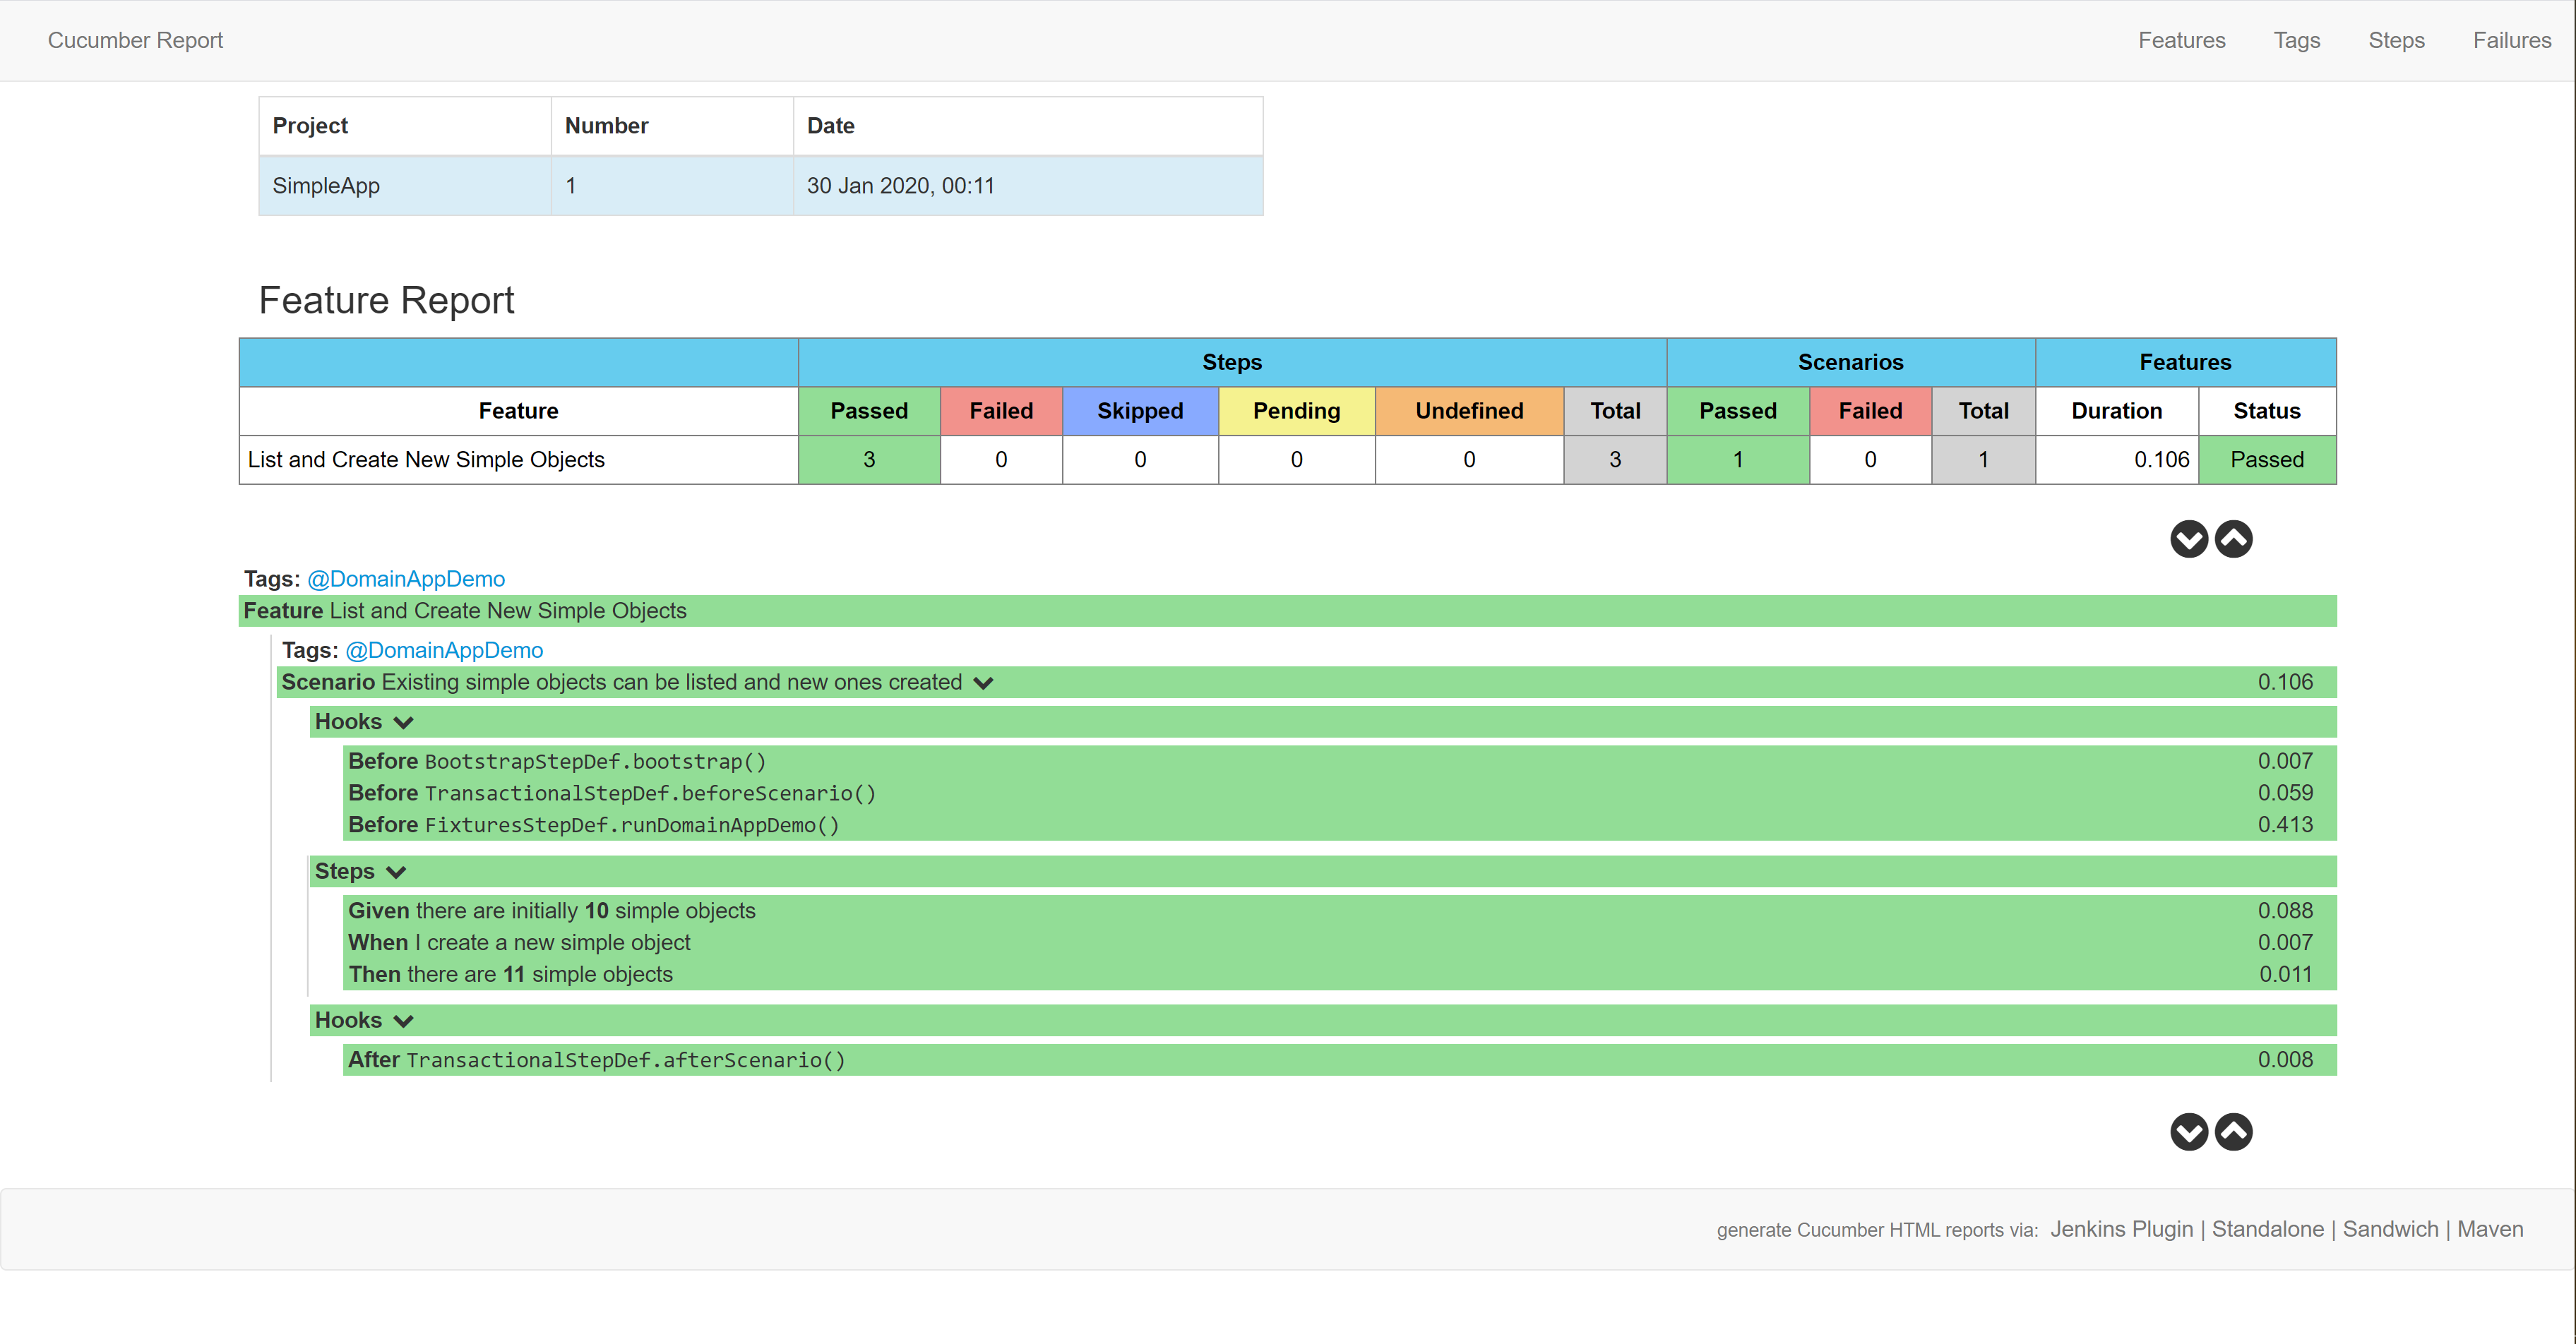
Task: Collapse the Steps section chevron
Action: point(396,872)
